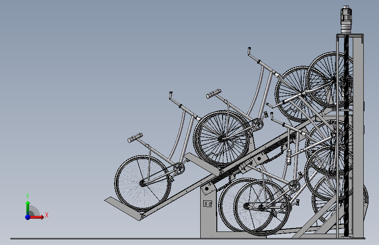Click the green Y axis arrow of the triad

(x=28, y=208)
